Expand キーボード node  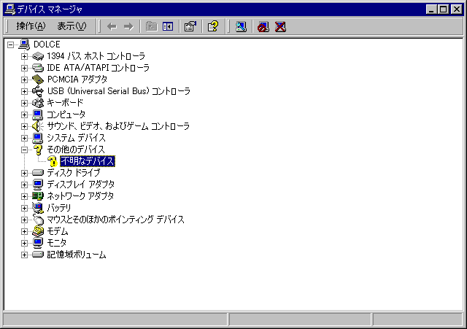click(x=24, y=103)
